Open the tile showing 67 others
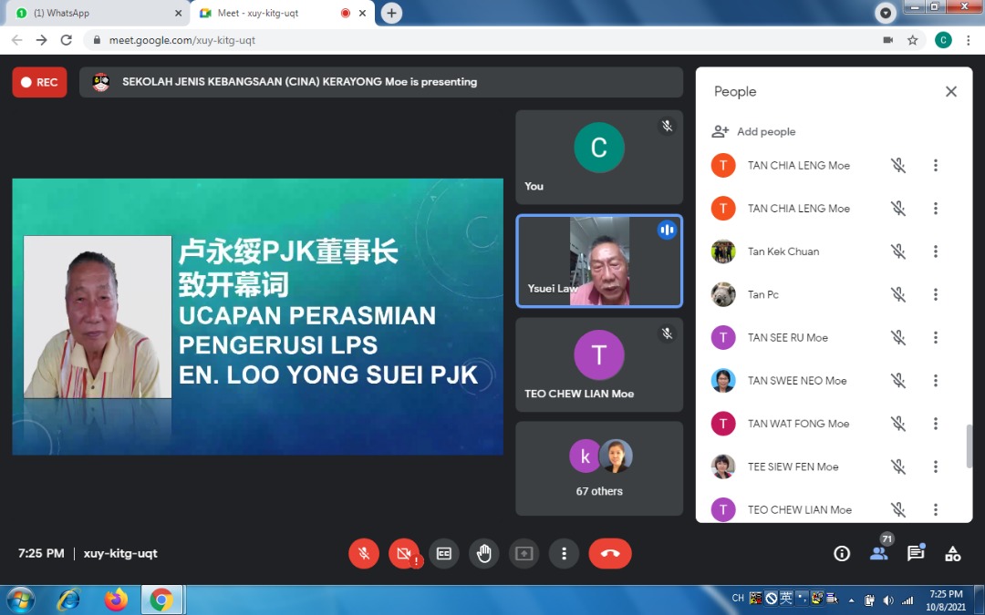 coord(598,468)
